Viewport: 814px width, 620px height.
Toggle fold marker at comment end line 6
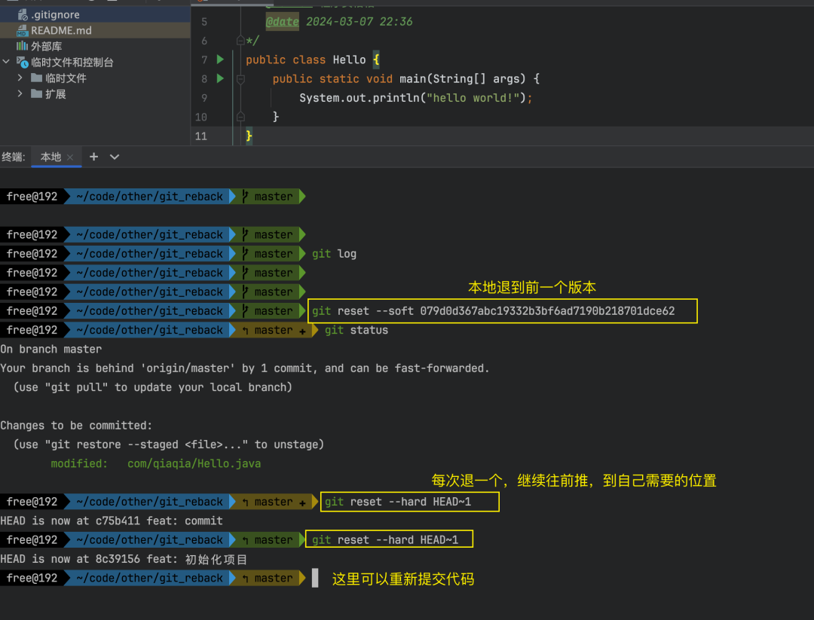tap(240, 41)
